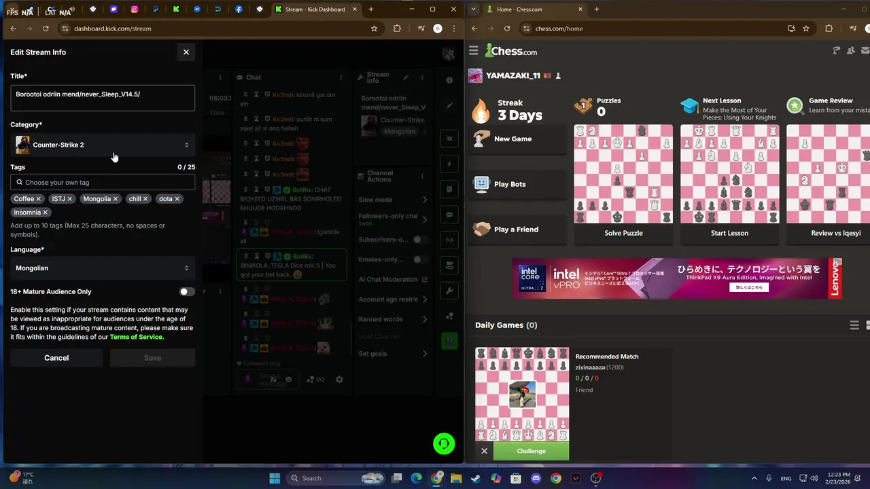The image size is (870, 489).
Task: Open the zixinaaaaa player link
Action: click(590, 367)
